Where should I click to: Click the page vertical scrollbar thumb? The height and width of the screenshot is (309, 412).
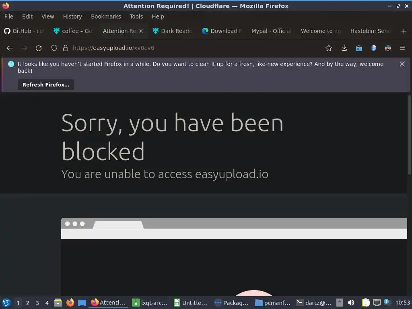[x=409, y=134]
